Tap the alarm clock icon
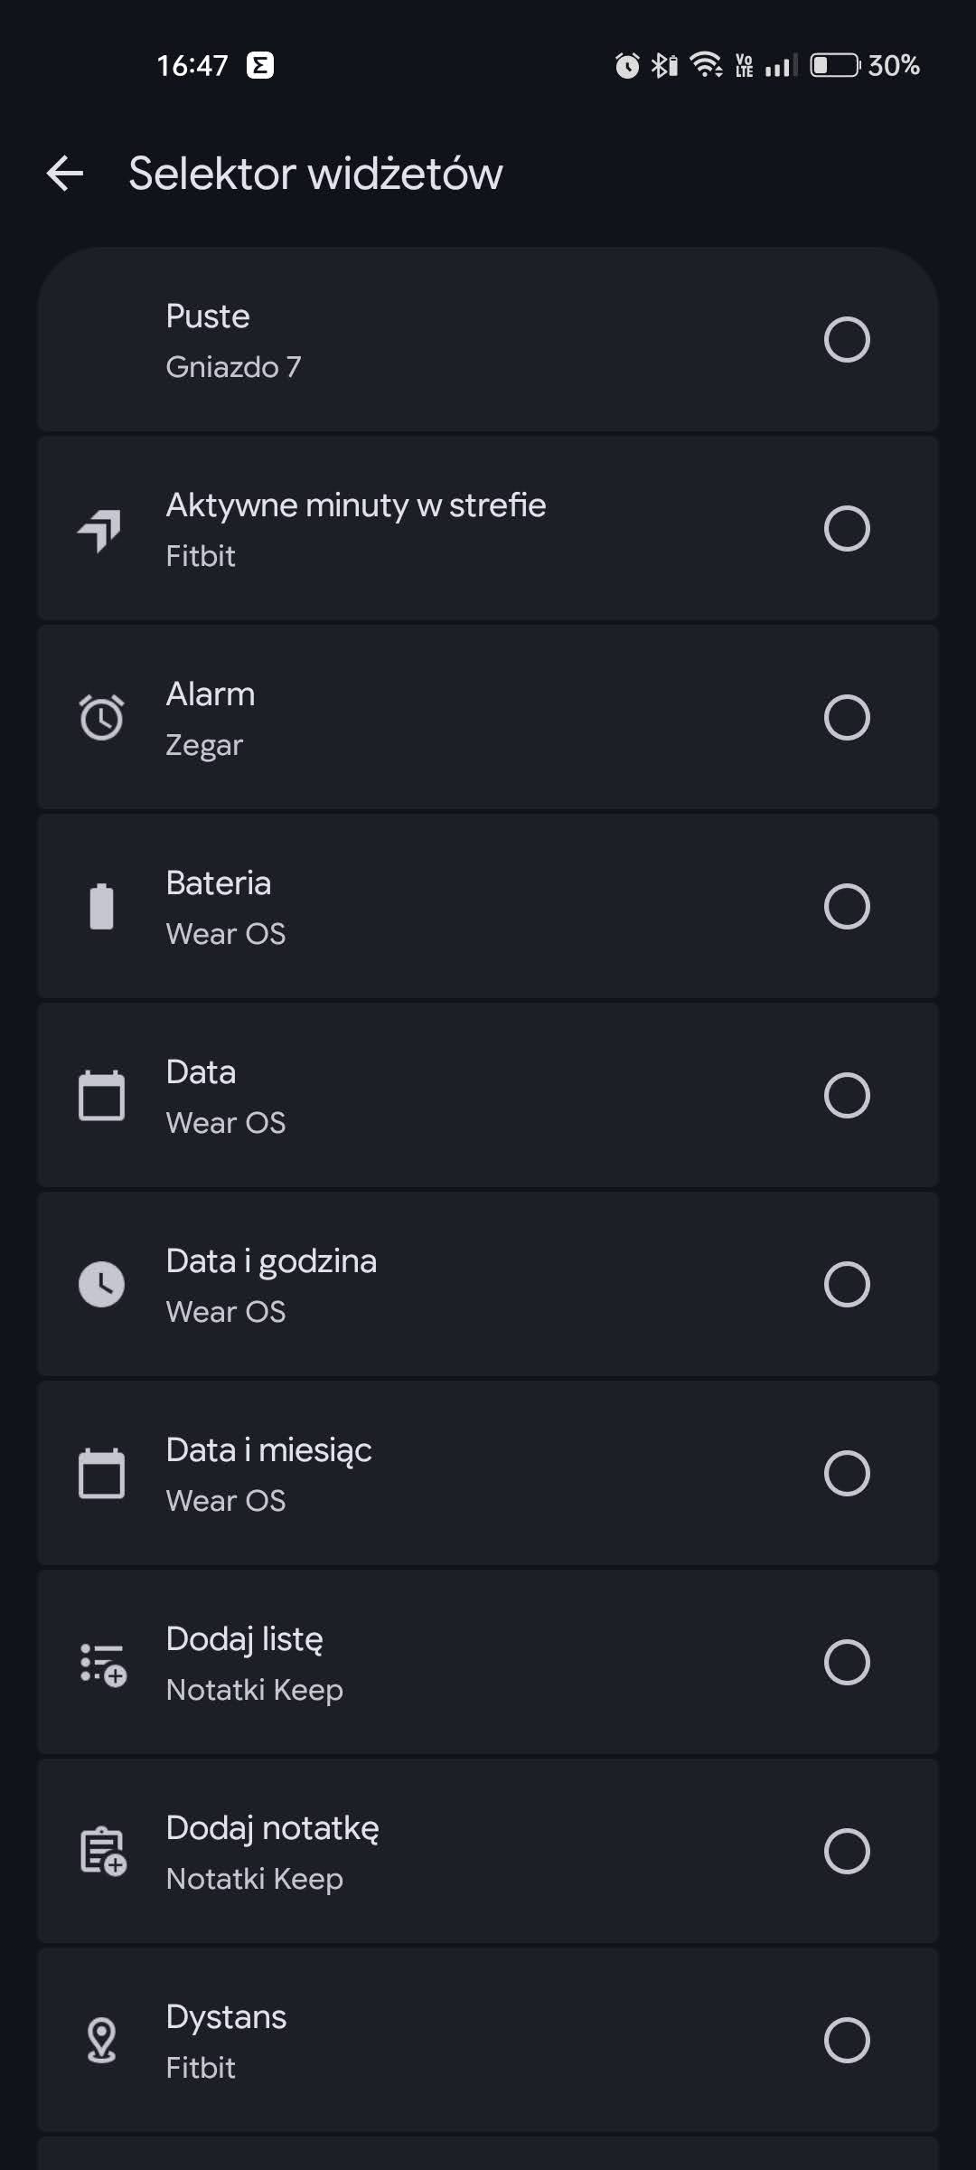 pos(101,718)
